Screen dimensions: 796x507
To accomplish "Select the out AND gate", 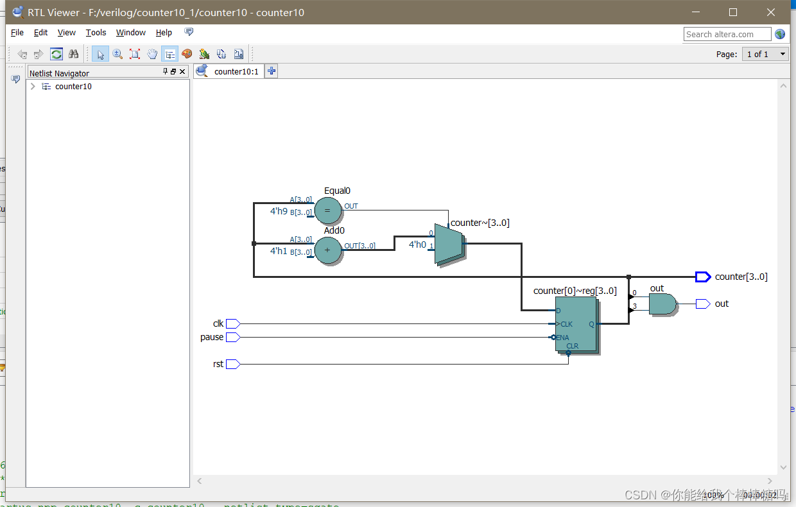I will coord(662,304).
